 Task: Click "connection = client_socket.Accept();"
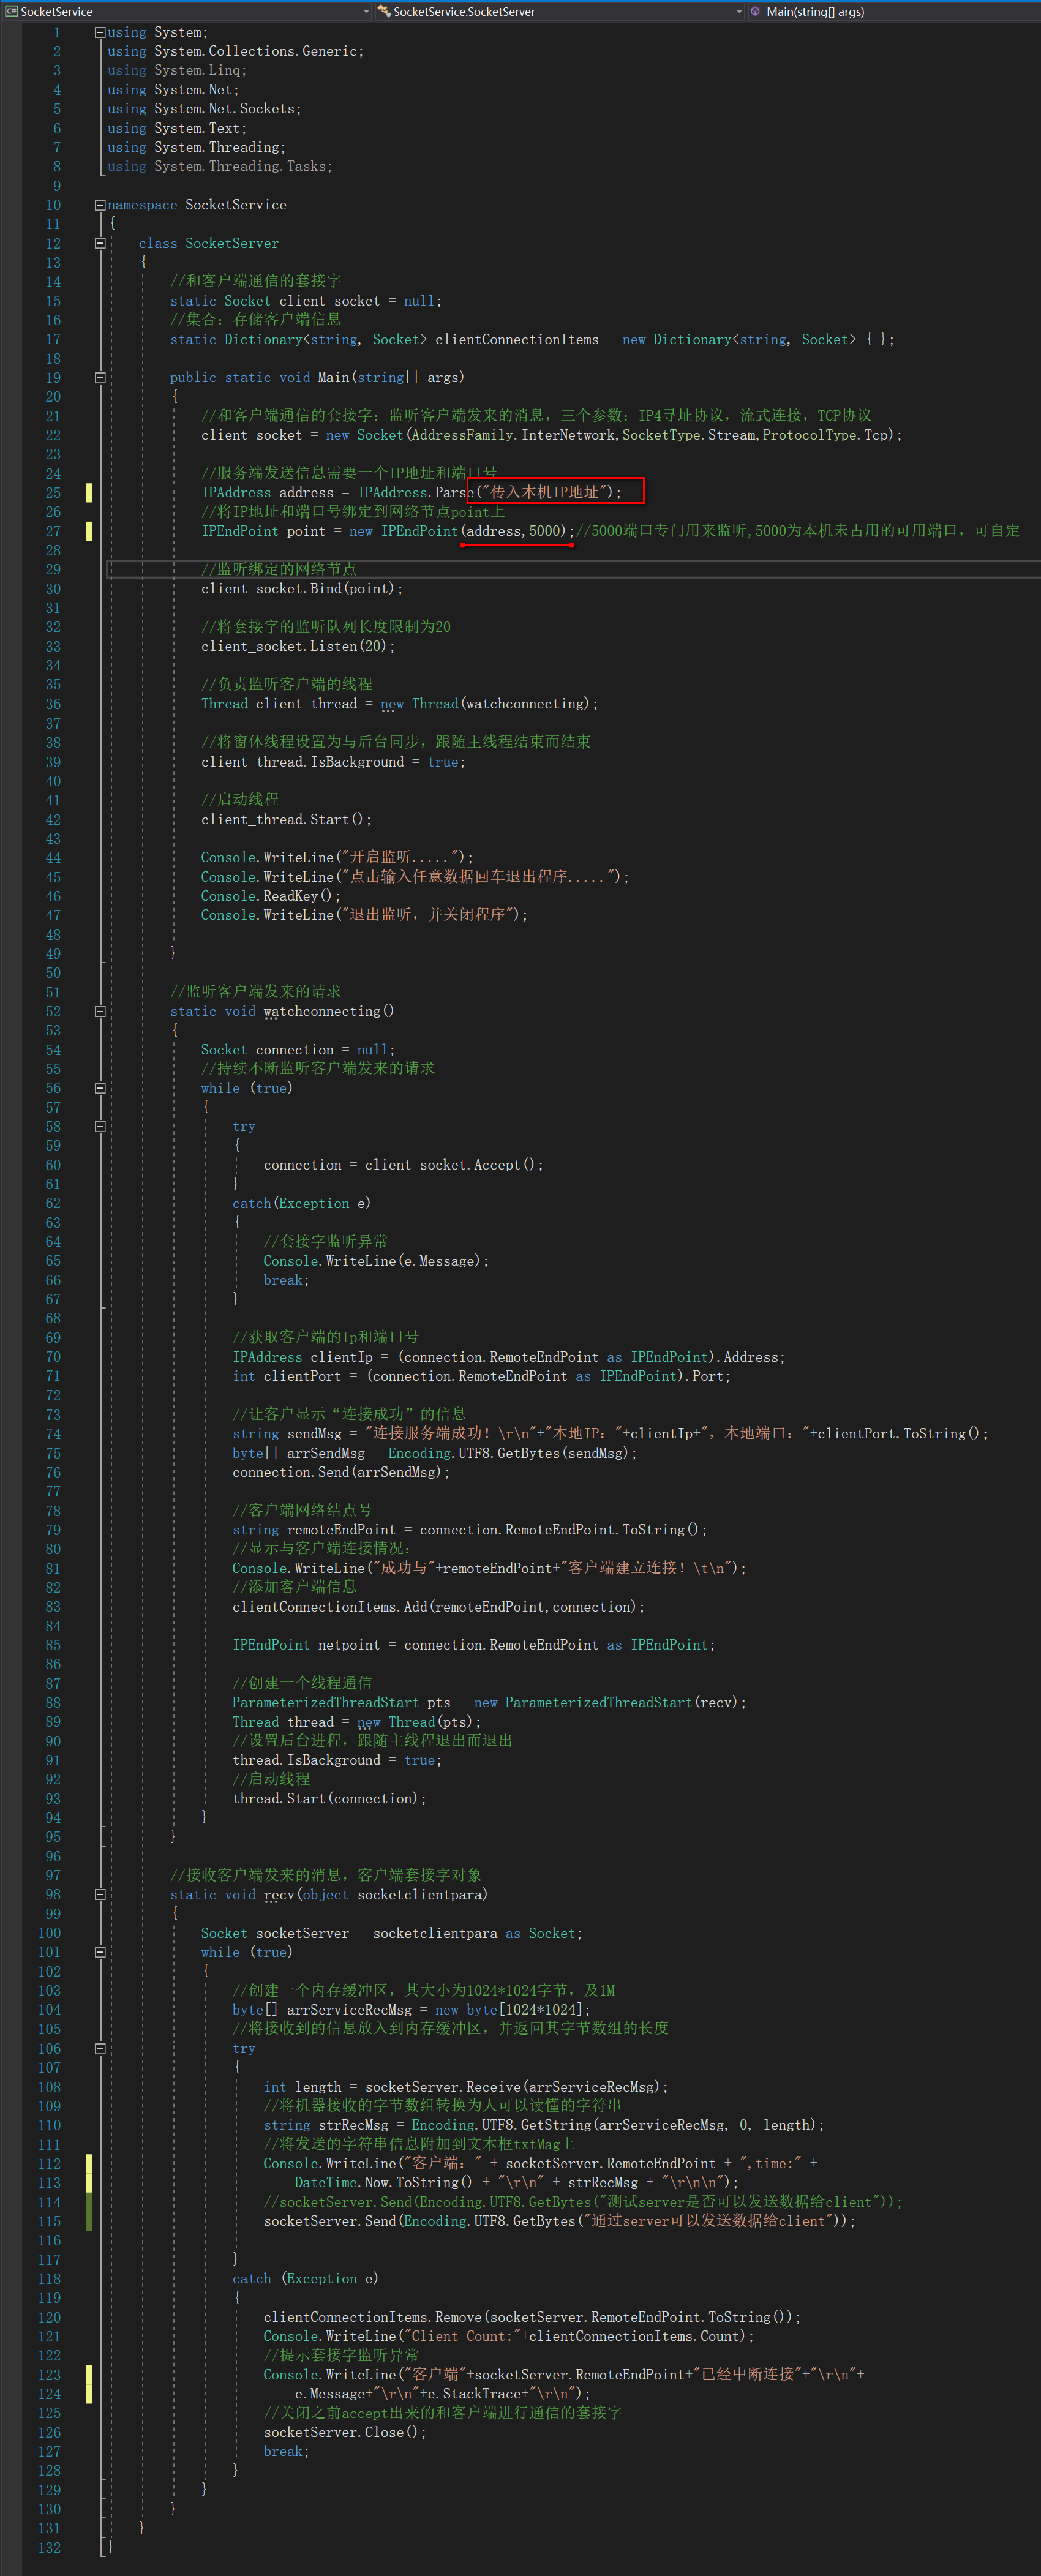[x=403, y=1165]
